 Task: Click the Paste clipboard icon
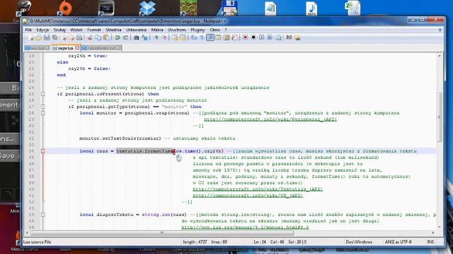point(106,37)
